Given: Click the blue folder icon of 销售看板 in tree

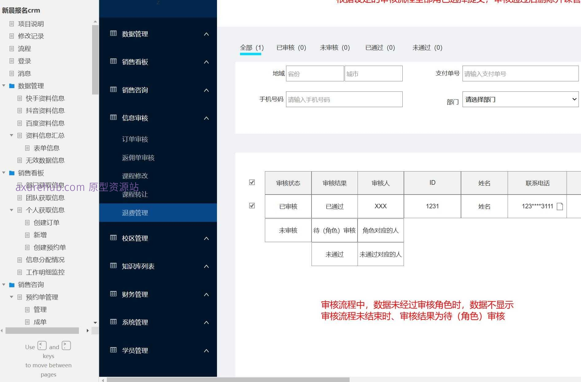Looking at the screenshot, I should click(12, 173).
